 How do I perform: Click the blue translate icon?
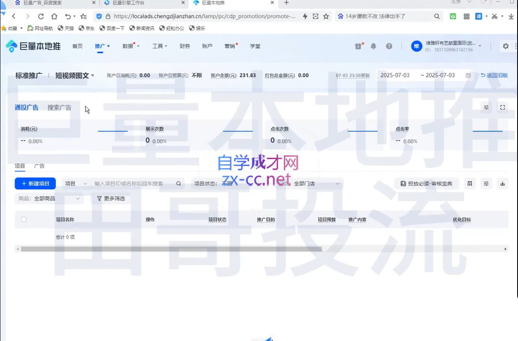tap(479, 16)
